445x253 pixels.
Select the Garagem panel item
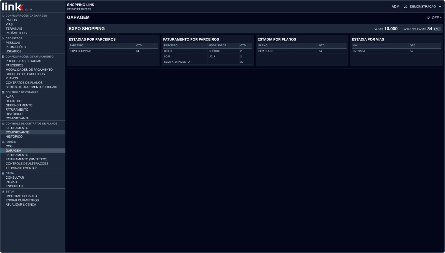click(33, 151)
